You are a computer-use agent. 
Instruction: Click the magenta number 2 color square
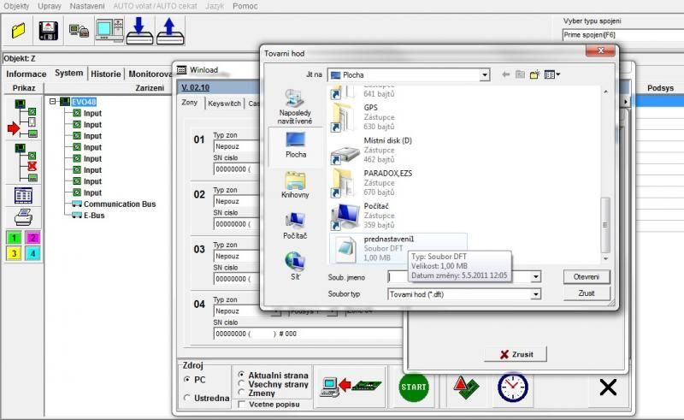(x=33, y=237)
